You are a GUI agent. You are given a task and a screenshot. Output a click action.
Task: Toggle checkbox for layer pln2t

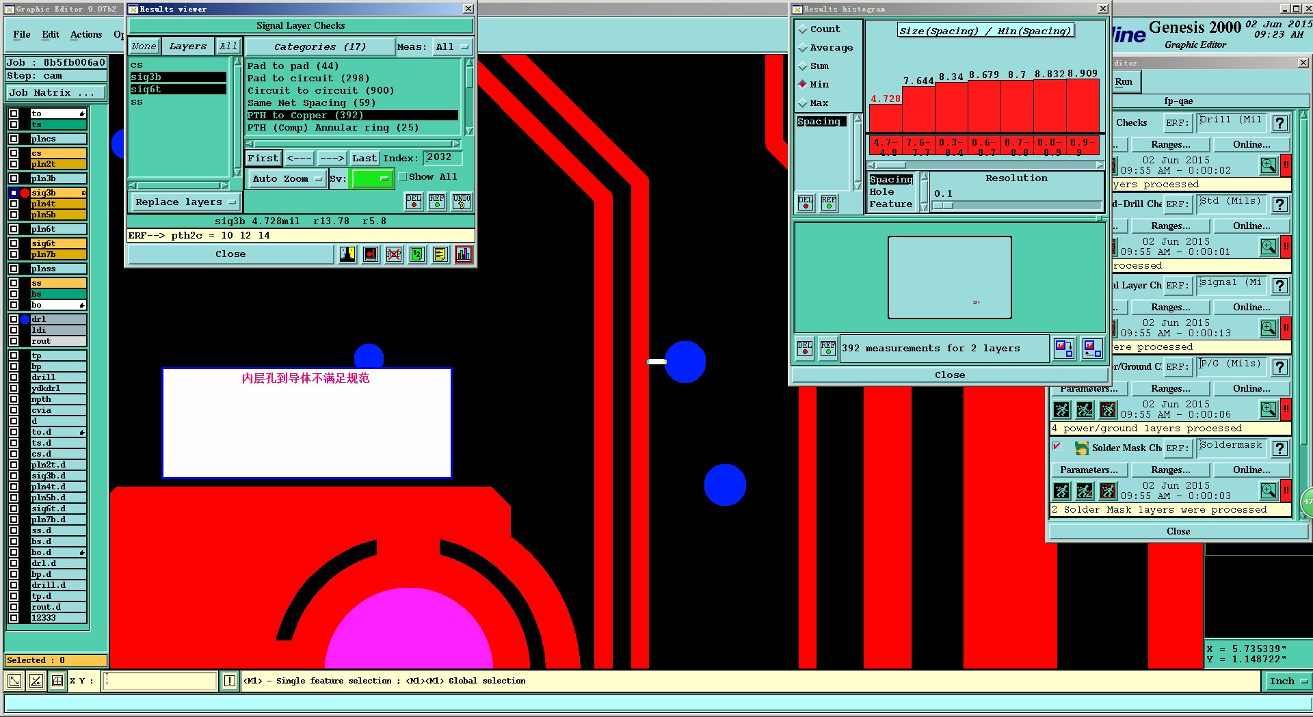[14, 164]
